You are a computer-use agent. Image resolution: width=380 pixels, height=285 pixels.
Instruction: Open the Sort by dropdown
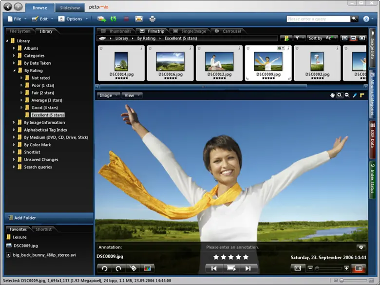click(x=323, y=38)
